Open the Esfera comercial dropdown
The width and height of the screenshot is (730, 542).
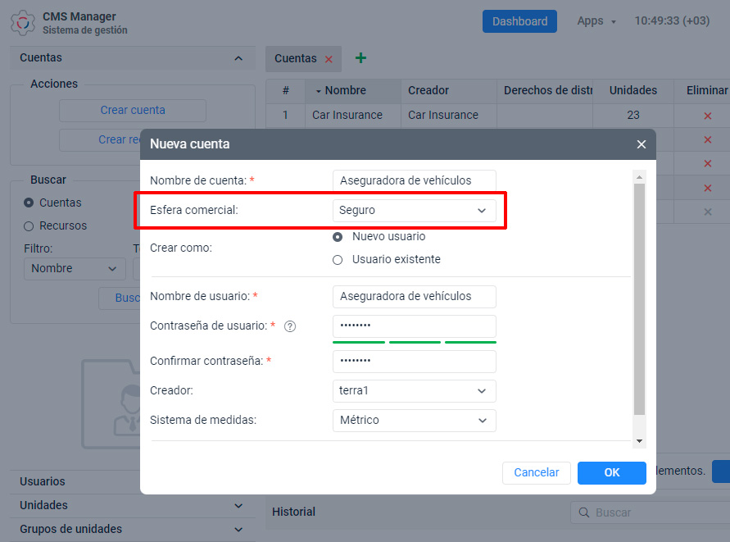coord(415,211)
